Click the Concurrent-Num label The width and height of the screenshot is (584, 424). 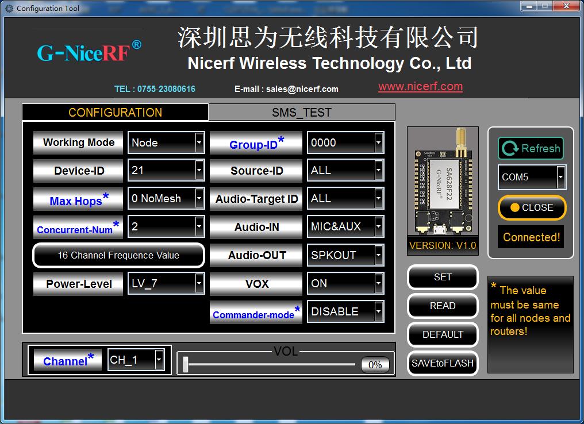78,227
